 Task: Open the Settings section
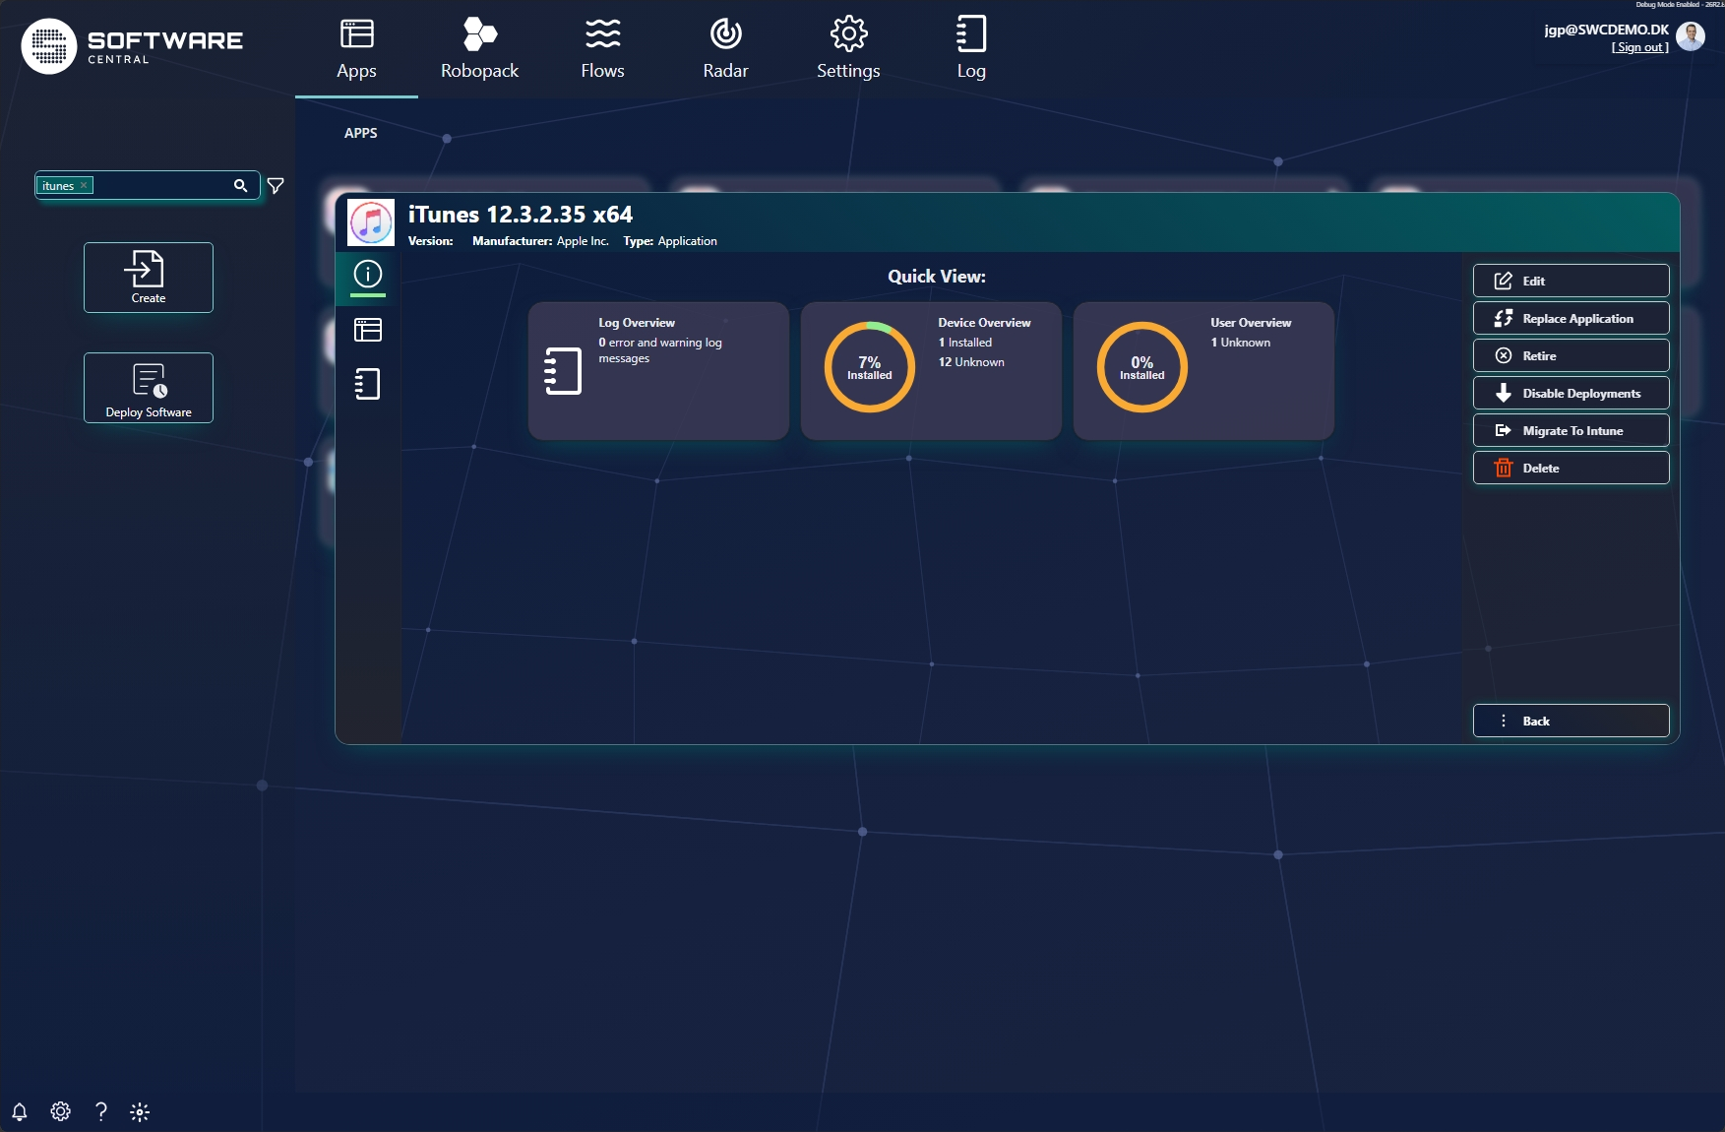848,49
